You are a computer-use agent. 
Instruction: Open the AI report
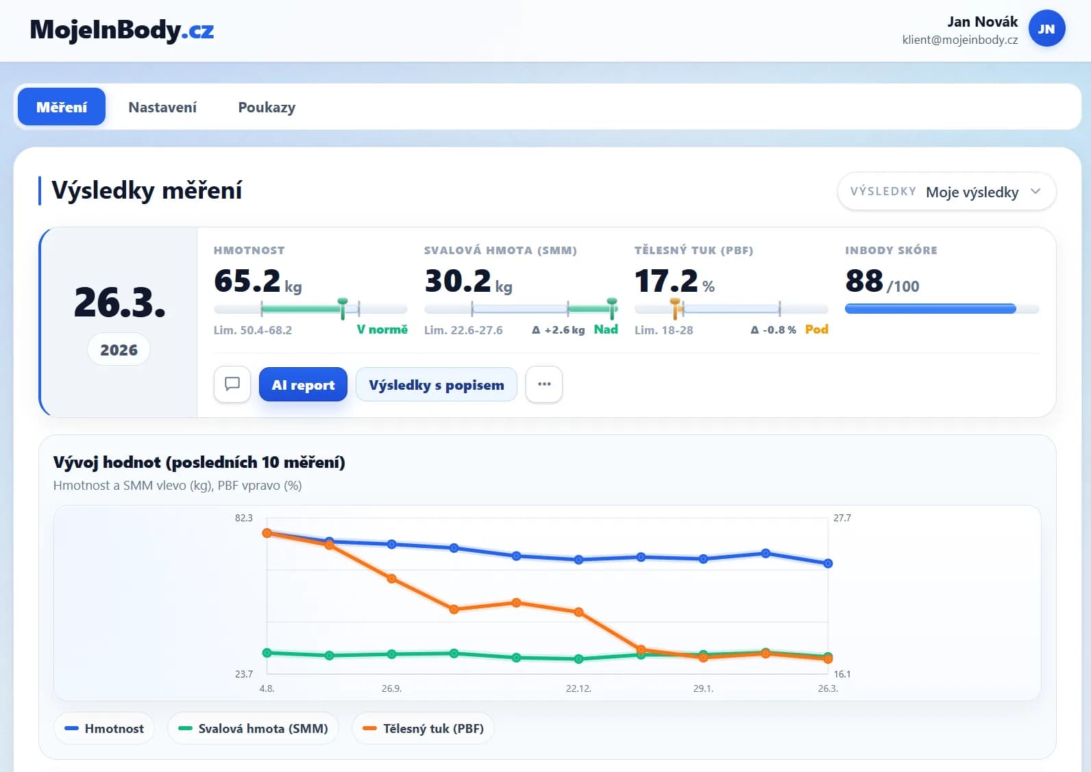click(x=303, y=384)
